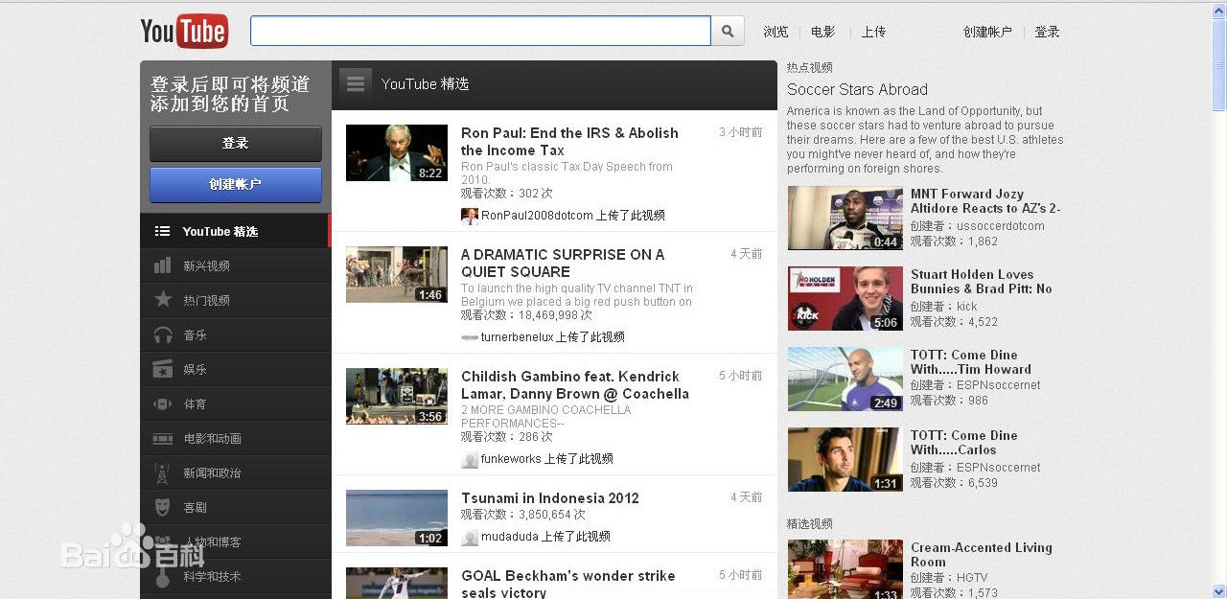Click the search magnifier icon

tap(728, 30)
